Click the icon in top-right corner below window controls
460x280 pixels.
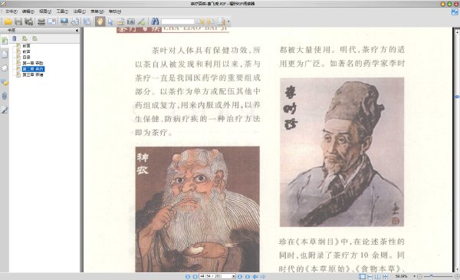[455, 12]
